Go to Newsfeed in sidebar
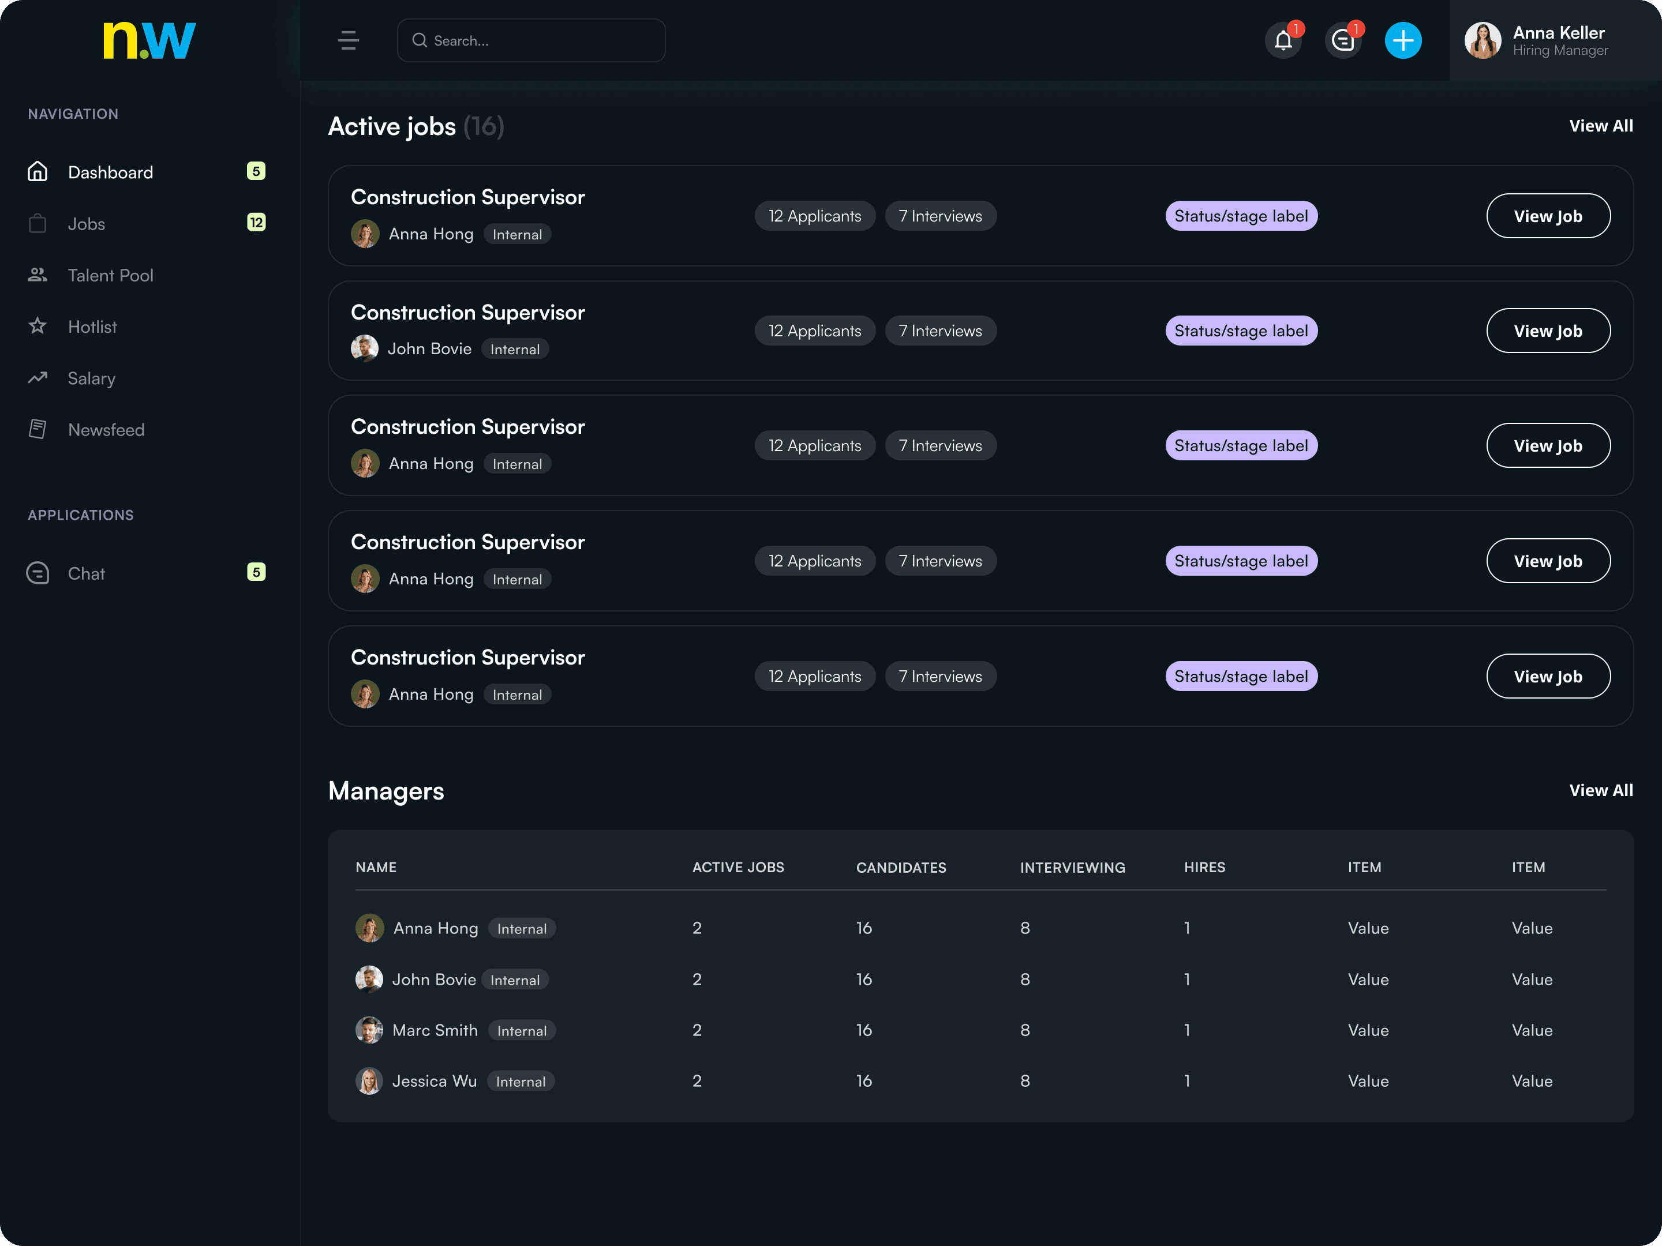The image size is (1662, 1246). coord(106,430)
